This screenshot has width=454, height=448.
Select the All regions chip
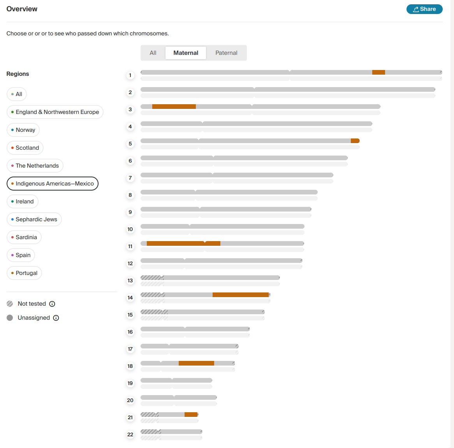(16, 94)
